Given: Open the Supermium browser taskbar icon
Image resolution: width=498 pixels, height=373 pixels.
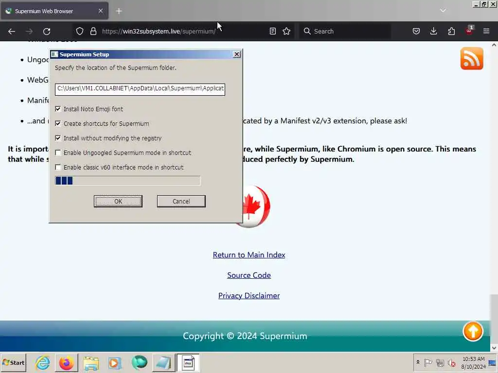Looking at the screenshot, I should pyautogui.click(x=139, y=363).
